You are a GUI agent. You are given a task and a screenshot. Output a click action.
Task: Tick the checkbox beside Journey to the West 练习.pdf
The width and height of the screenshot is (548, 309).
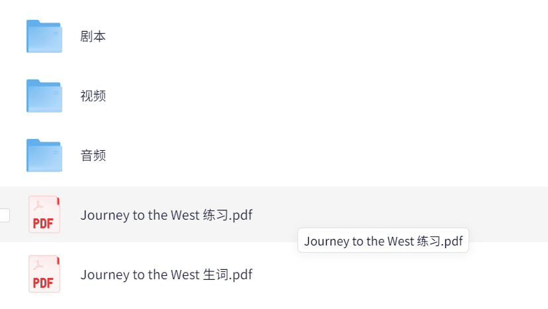click(5, 215)
